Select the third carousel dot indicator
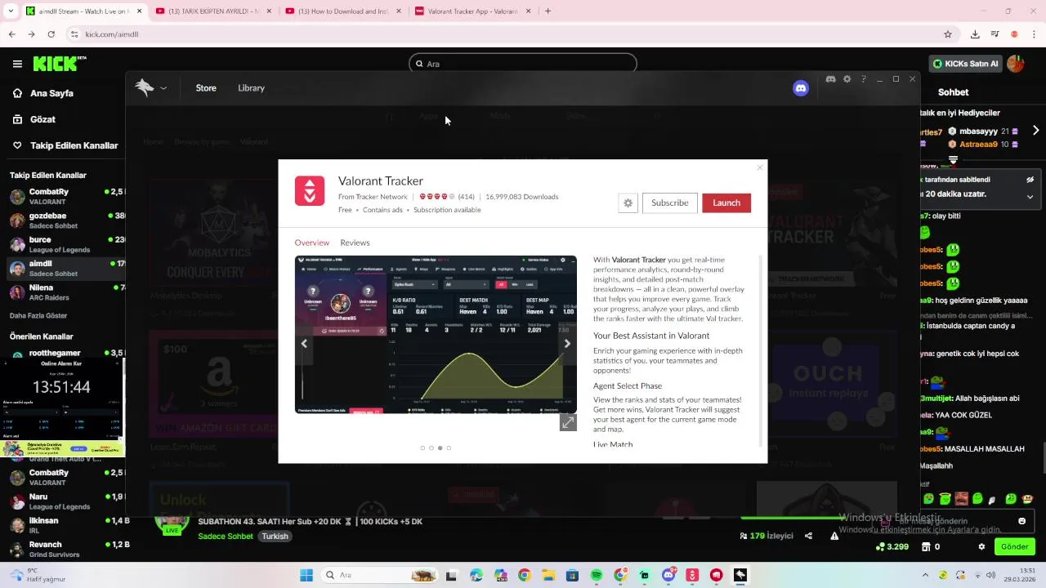 pyautogui.click(x=440, y=448)
